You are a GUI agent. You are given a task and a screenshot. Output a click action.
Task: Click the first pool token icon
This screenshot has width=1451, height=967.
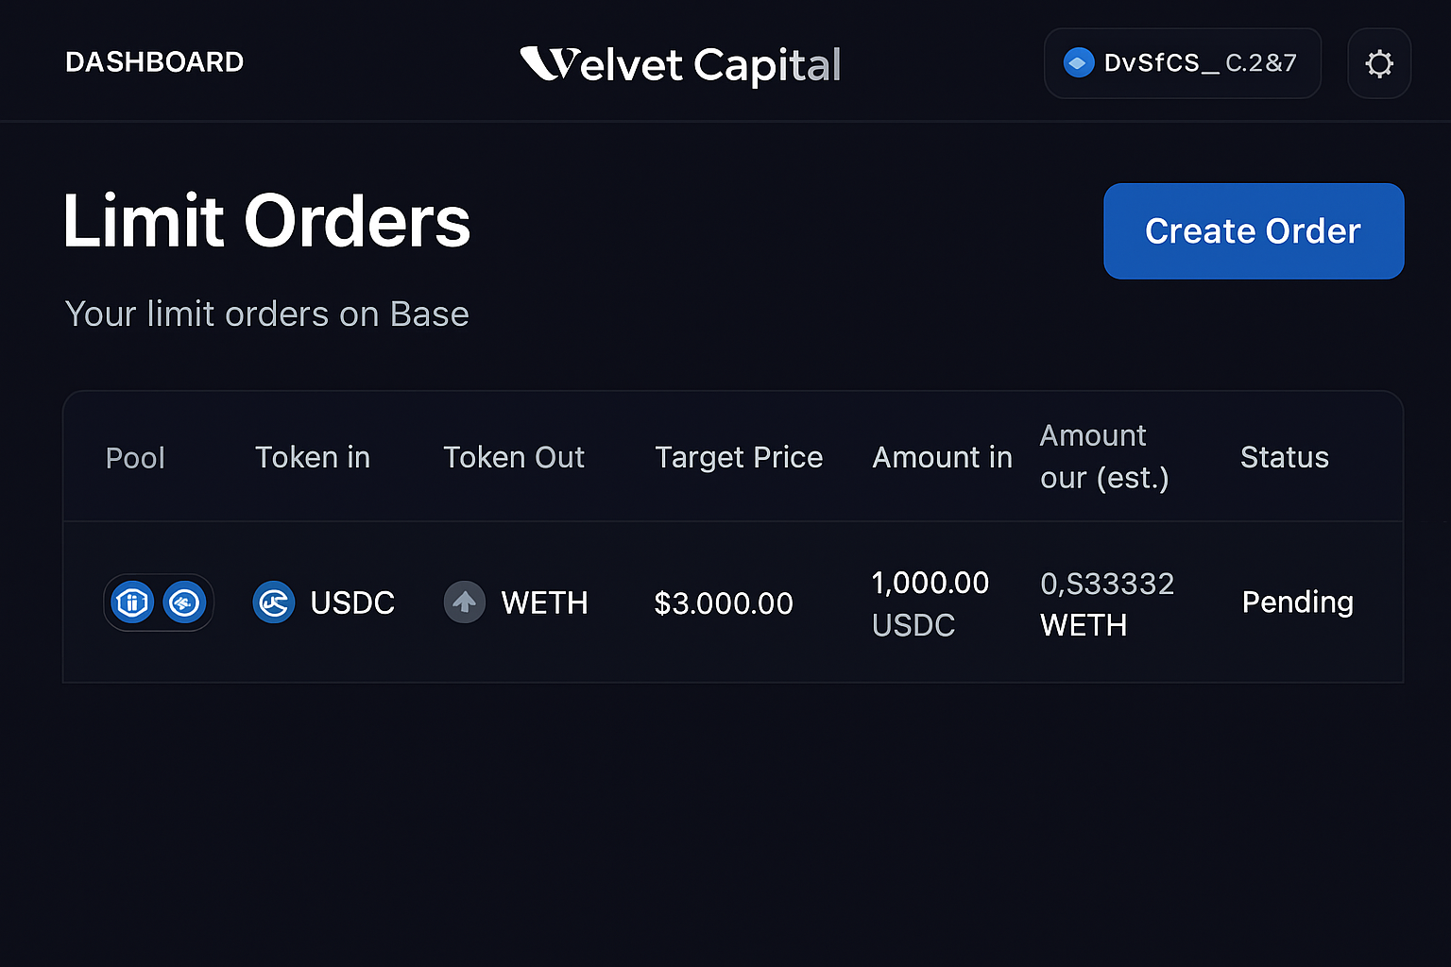tap(131, 602)
